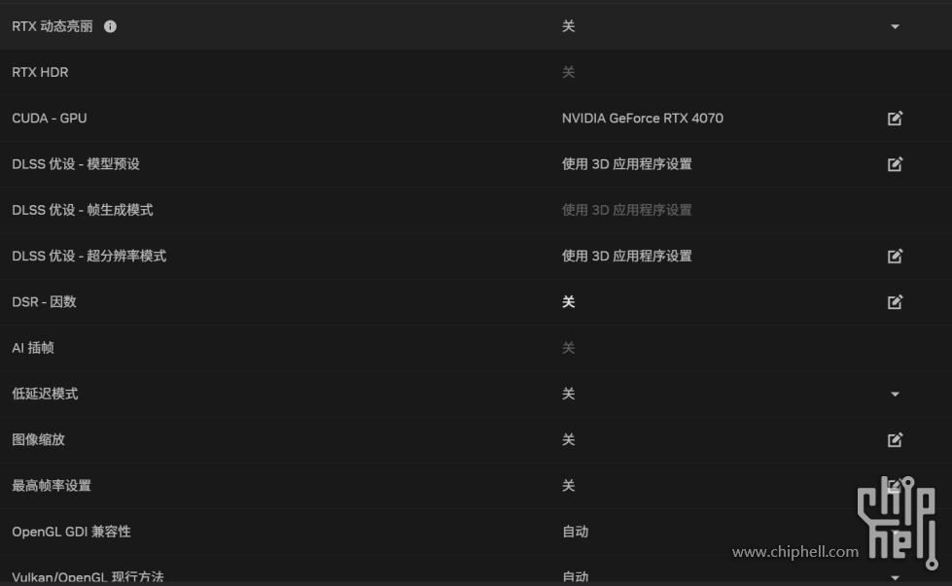
Task: Select the NVIDIA GeForce RTX 4070 value
Action: (643, 118)
